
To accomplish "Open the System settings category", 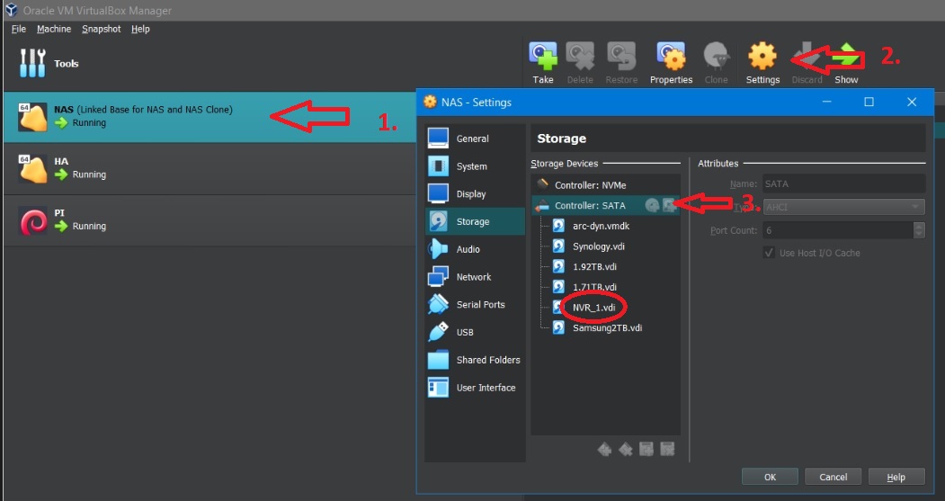I will point(475,166).
